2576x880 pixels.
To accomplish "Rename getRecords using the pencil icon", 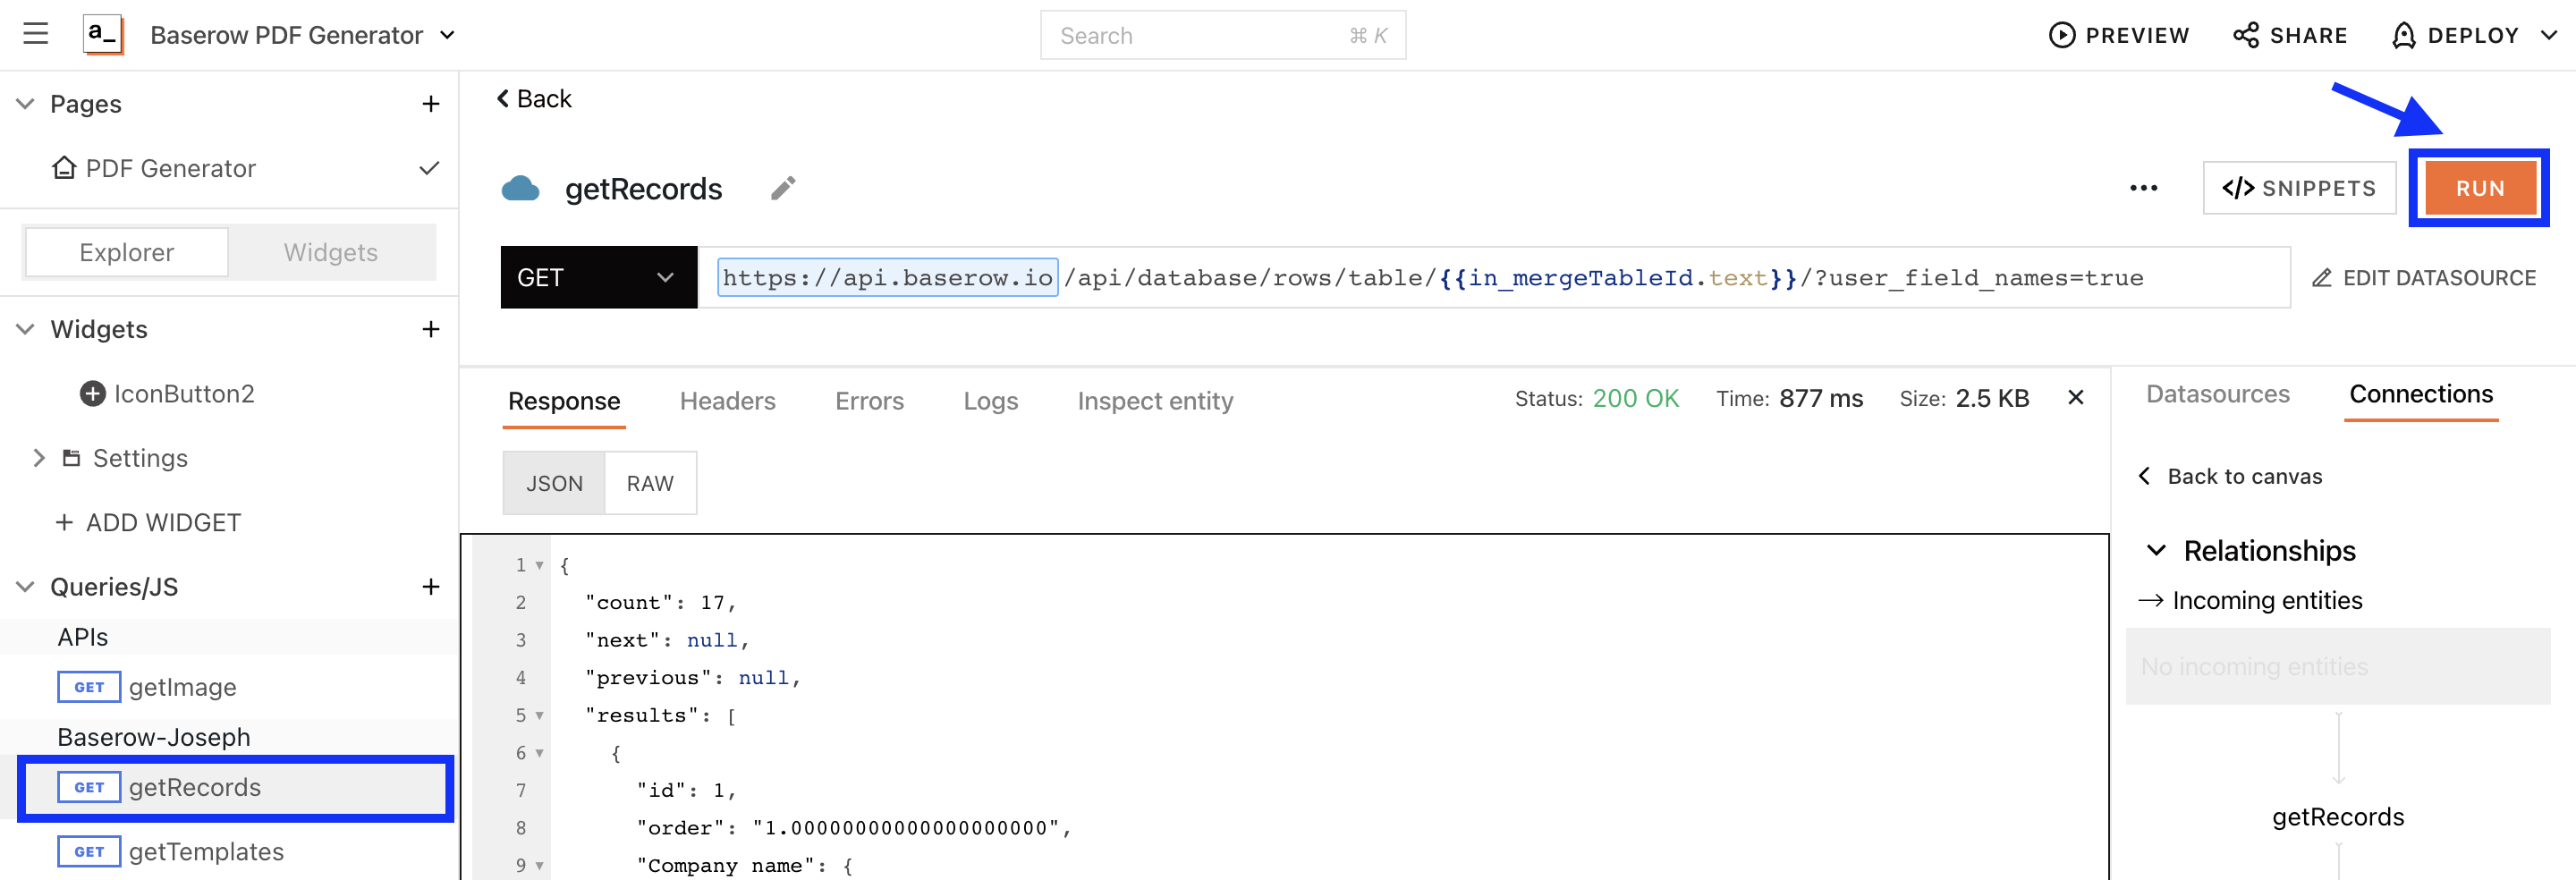I will click(783, 188).
